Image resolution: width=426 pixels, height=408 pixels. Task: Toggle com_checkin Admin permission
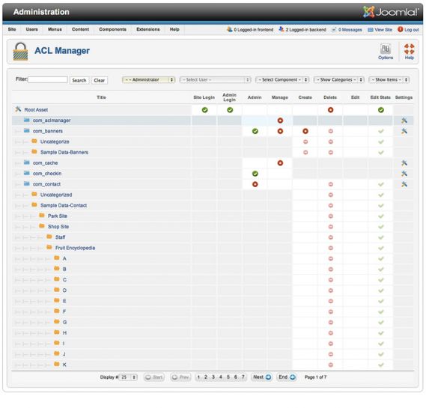(x=255, y=173)
